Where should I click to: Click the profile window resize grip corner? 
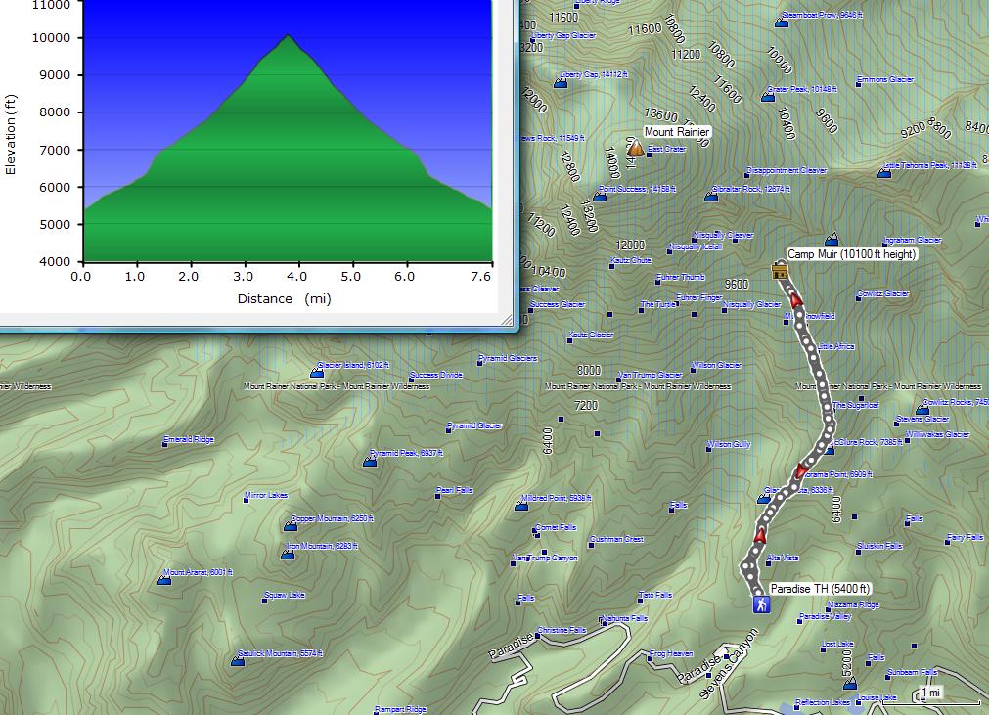tap(507, 320)
